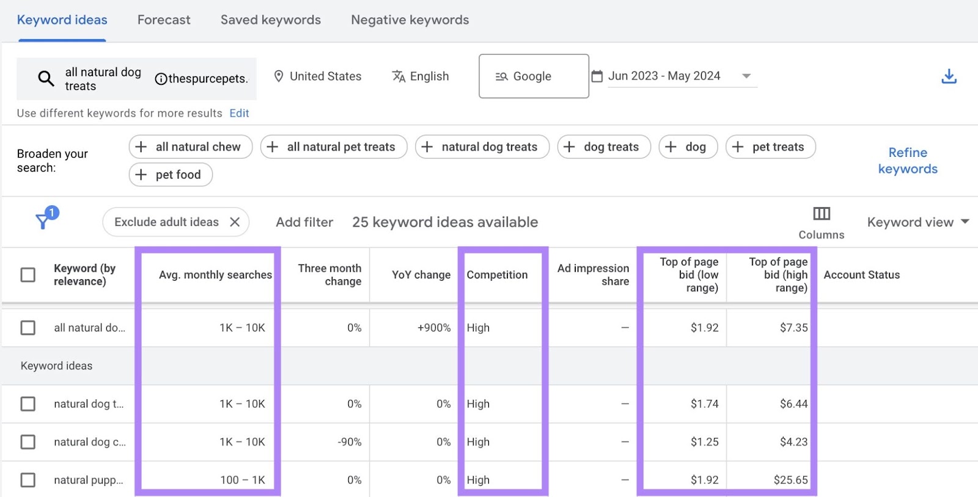
Task: Sort by Avg. monthly searches column header
Action: pyautogui.click(x=215, y=275)
